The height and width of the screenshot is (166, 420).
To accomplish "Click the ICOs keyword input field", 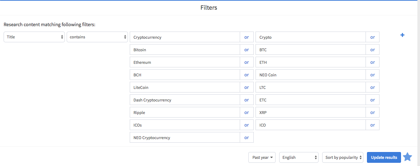I will pyautogui.click(x=185, y=125).
